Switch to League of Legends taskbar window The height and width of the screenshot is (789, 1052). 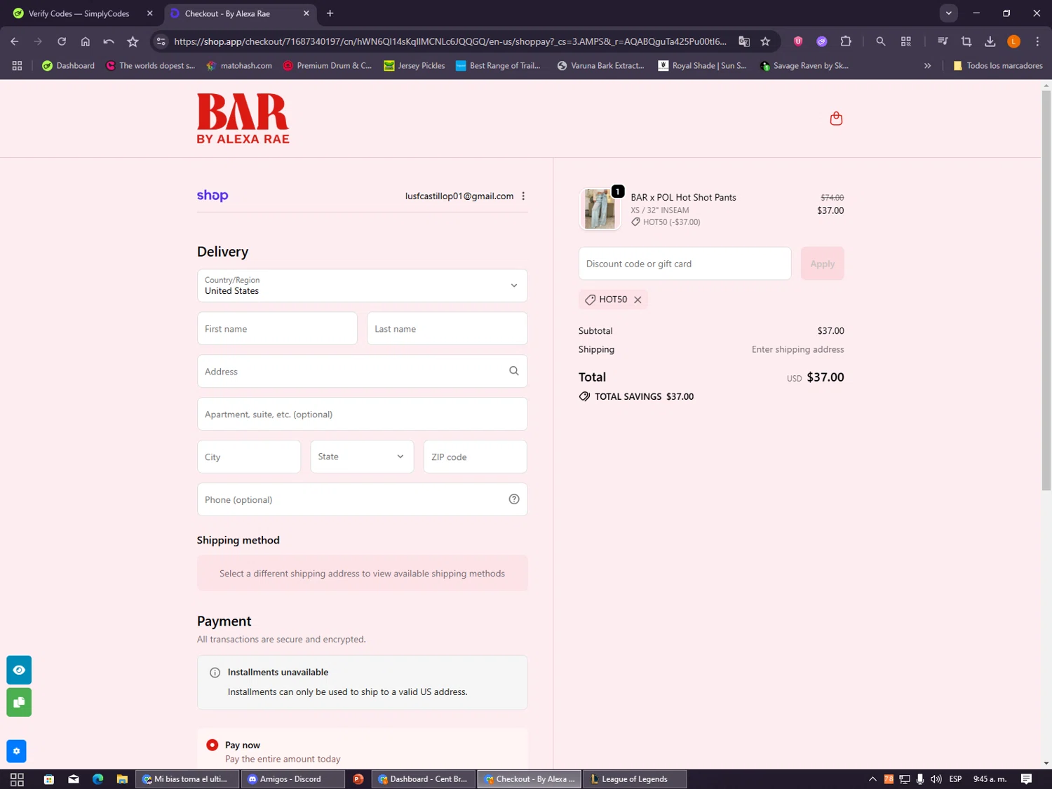click(x=635, y=779)
